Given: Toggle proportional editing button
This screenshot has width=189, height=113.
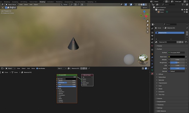Looking at the screenshot, I should coord(82,5).
